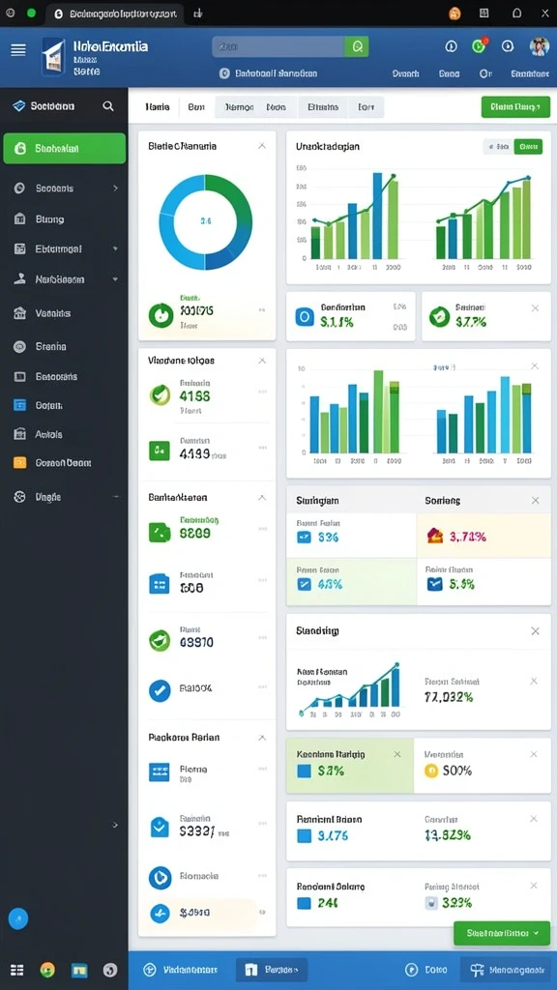This screenshot has width=557, height=990.
Task: Expand the sidebar item with right-pointing chevron
Action: pos(116,189)
